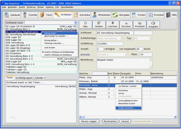Screen dimensions: 181x129
Task: Select 'Toiletten Verwaltung' in key list
Action: [41, 72]
